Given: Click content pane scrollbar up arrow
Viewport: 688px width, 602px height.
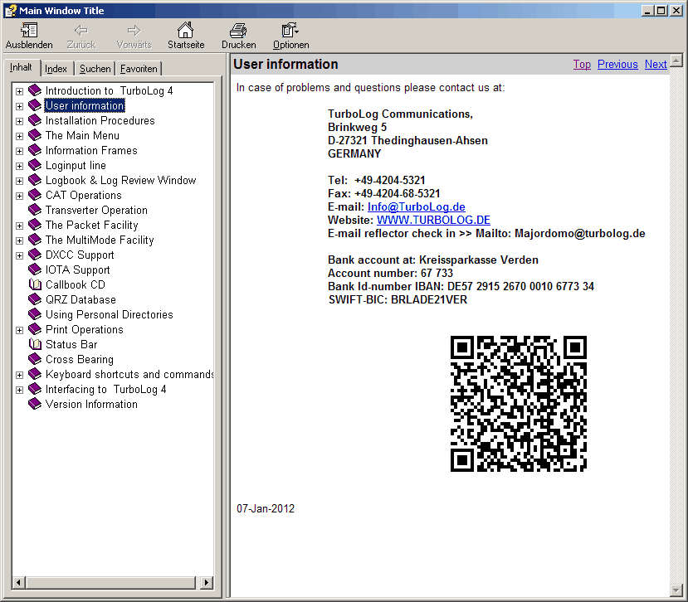Looking at the screenshot, I should click(x=676, y=61).
